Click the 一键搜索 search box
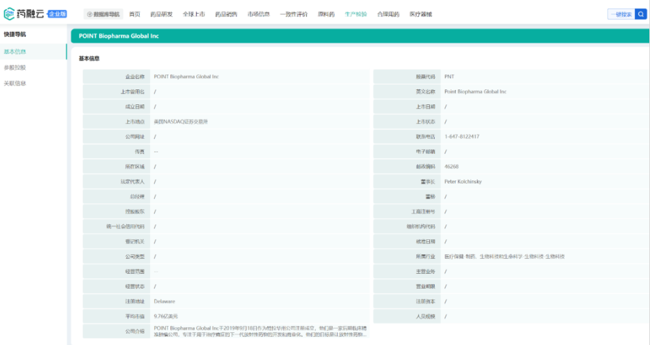The width and height of the screenshot is (650, 345). (620, 14)
